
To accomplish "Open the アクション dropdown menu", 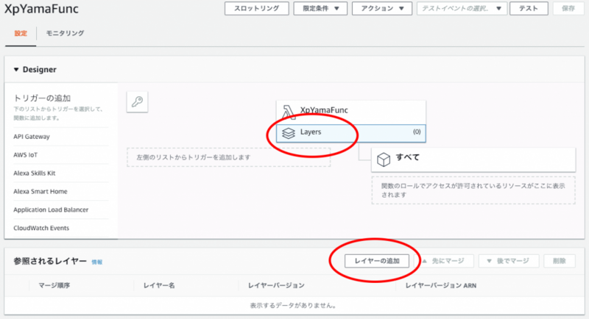I will 382,8.
